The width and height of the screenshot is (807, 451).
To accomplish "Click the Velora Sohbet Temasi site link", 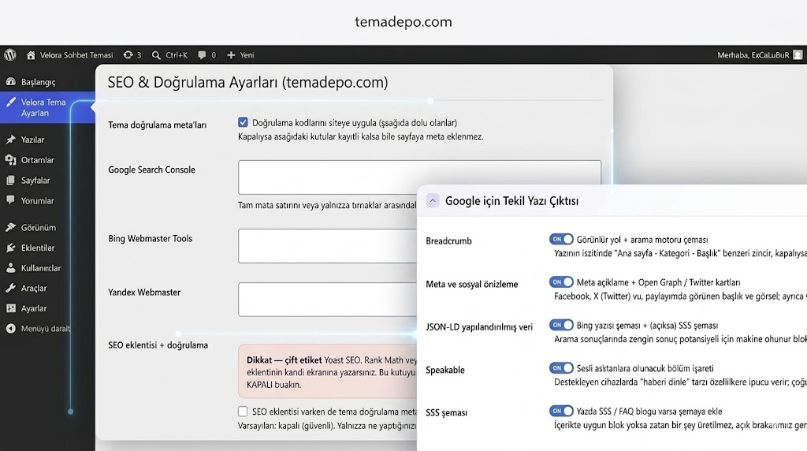I will [76, 55].
